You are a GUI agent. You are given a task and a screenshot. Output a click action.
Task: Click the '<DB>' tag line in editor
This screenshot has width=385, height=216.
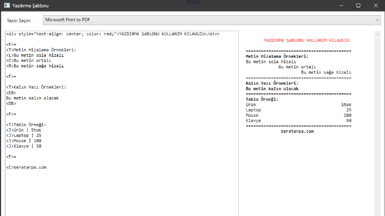[11, 104]
